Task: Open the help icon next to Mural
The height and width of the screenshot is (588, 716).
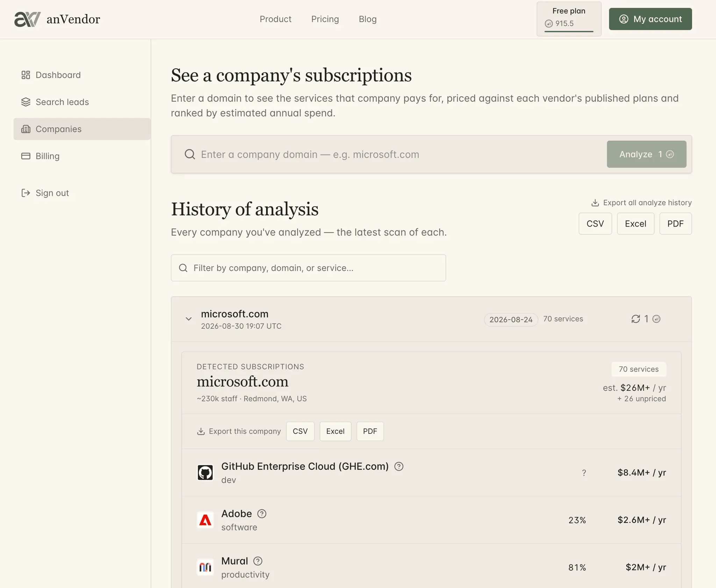Action: [x=258, y=561]
